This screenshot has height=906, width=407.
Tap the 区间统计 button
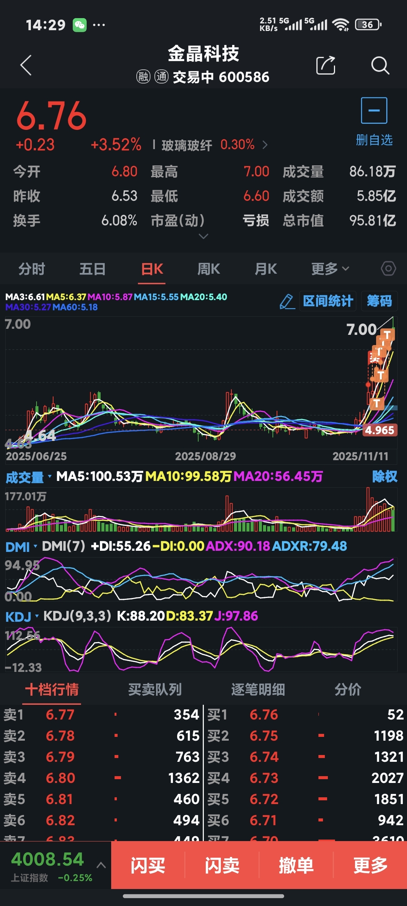328,301
